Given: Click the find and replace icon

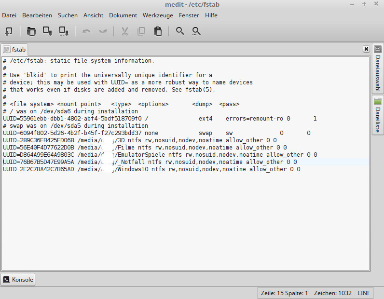Looking at the screenshot, I should coord(196,31).
